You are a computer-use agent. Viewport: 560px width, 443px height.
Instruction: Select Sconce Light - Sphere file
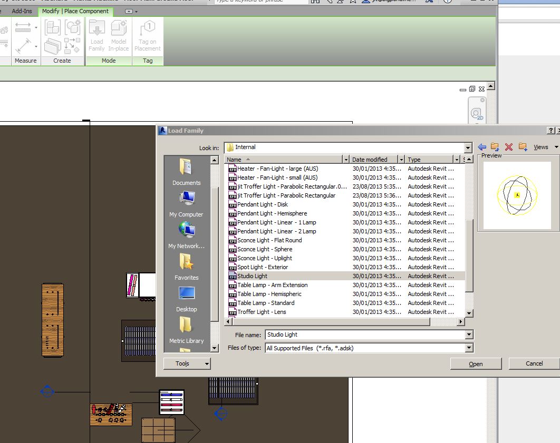pyautogui.click(x=265, y=249)
